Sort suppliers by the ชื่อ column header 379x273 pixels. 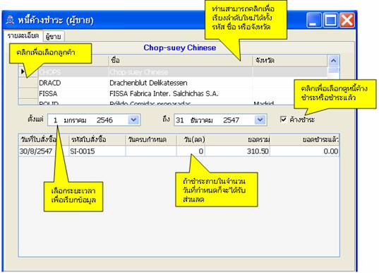(x=181, y=60)
